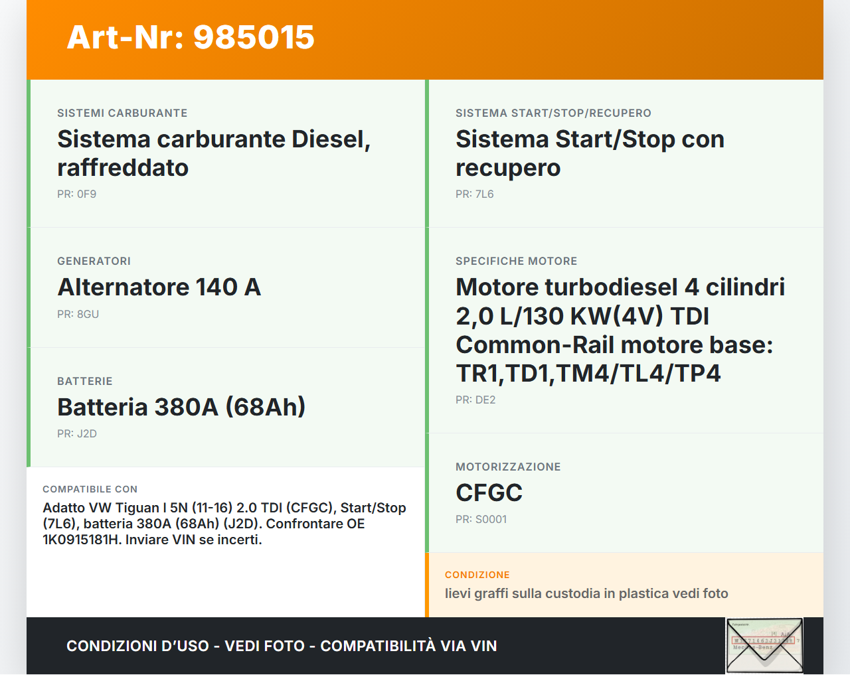The width and height of the screenshot is (850, 675).
Task: Click the 'SISTEMA START/STOP/RECUPERO' label
Action: click(553, 113)
